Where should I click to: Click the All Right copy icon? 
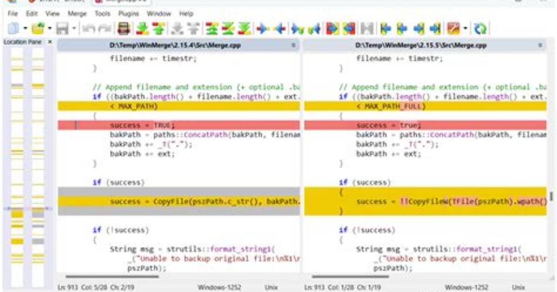(333, 28)
